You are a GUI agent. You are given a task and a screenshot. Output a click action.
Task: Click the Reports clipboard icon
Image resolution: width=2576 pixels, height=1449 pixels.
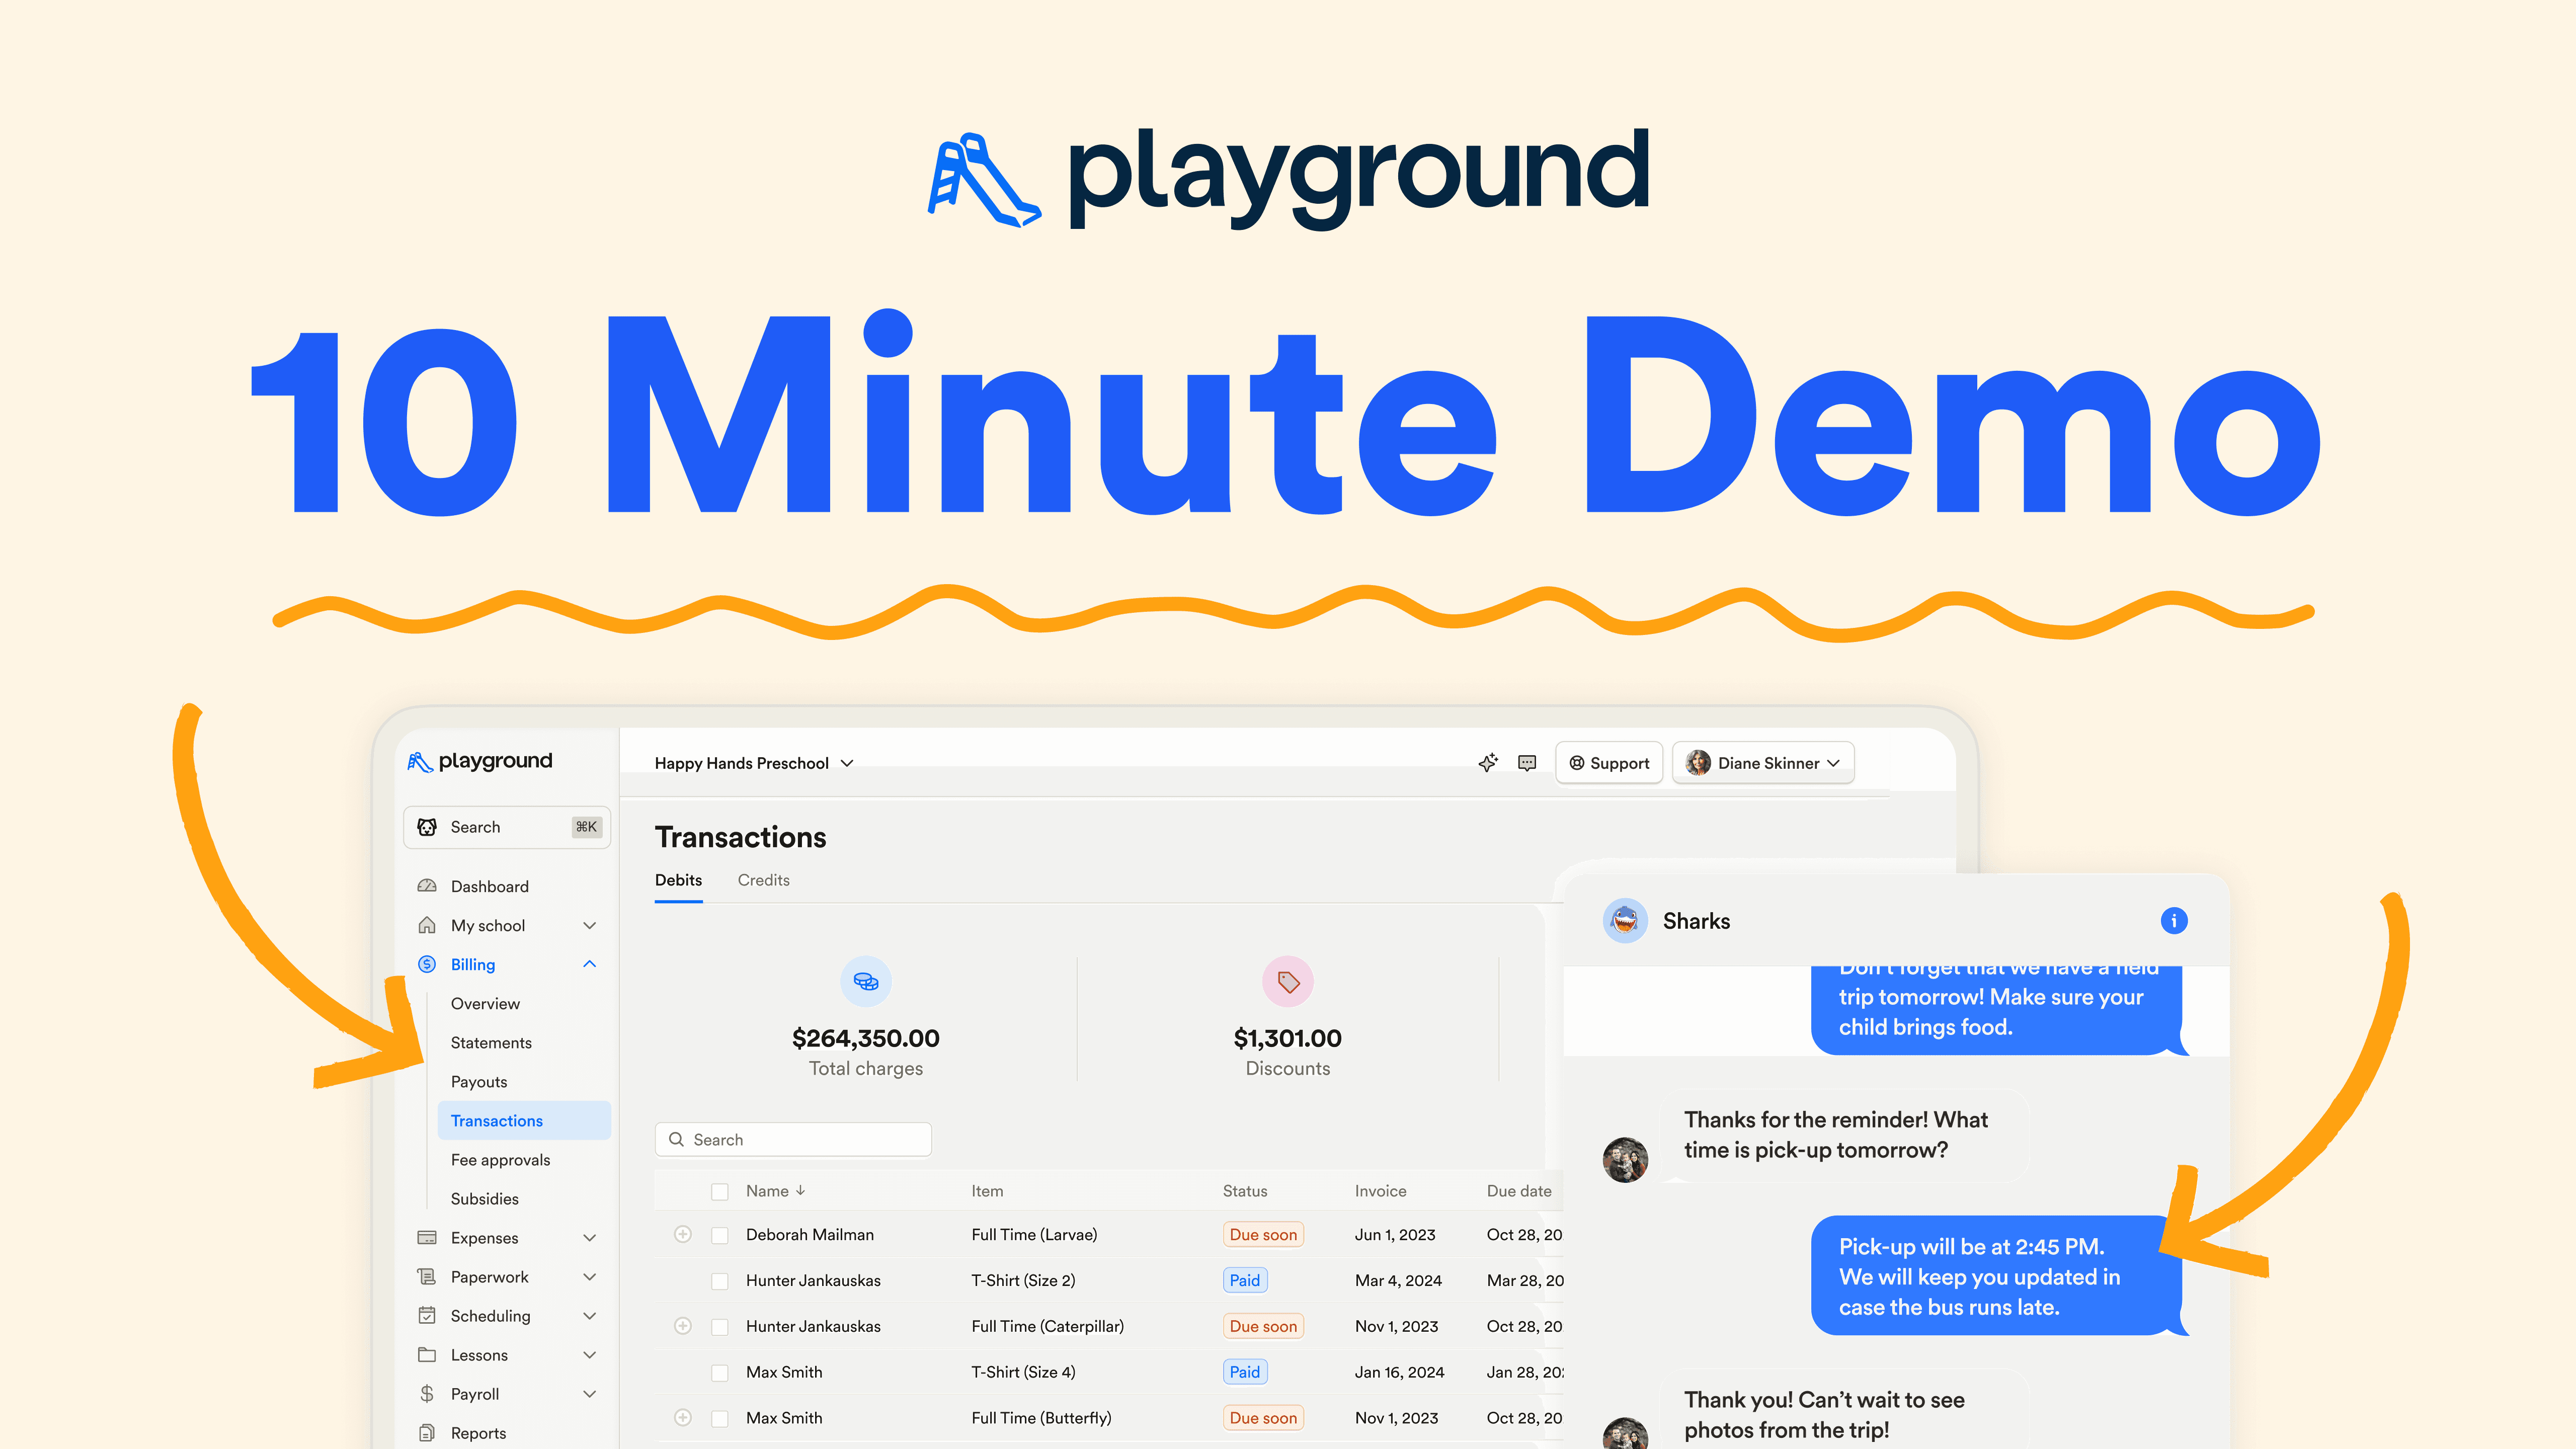pyautogui.click(x=427, y=1432)
